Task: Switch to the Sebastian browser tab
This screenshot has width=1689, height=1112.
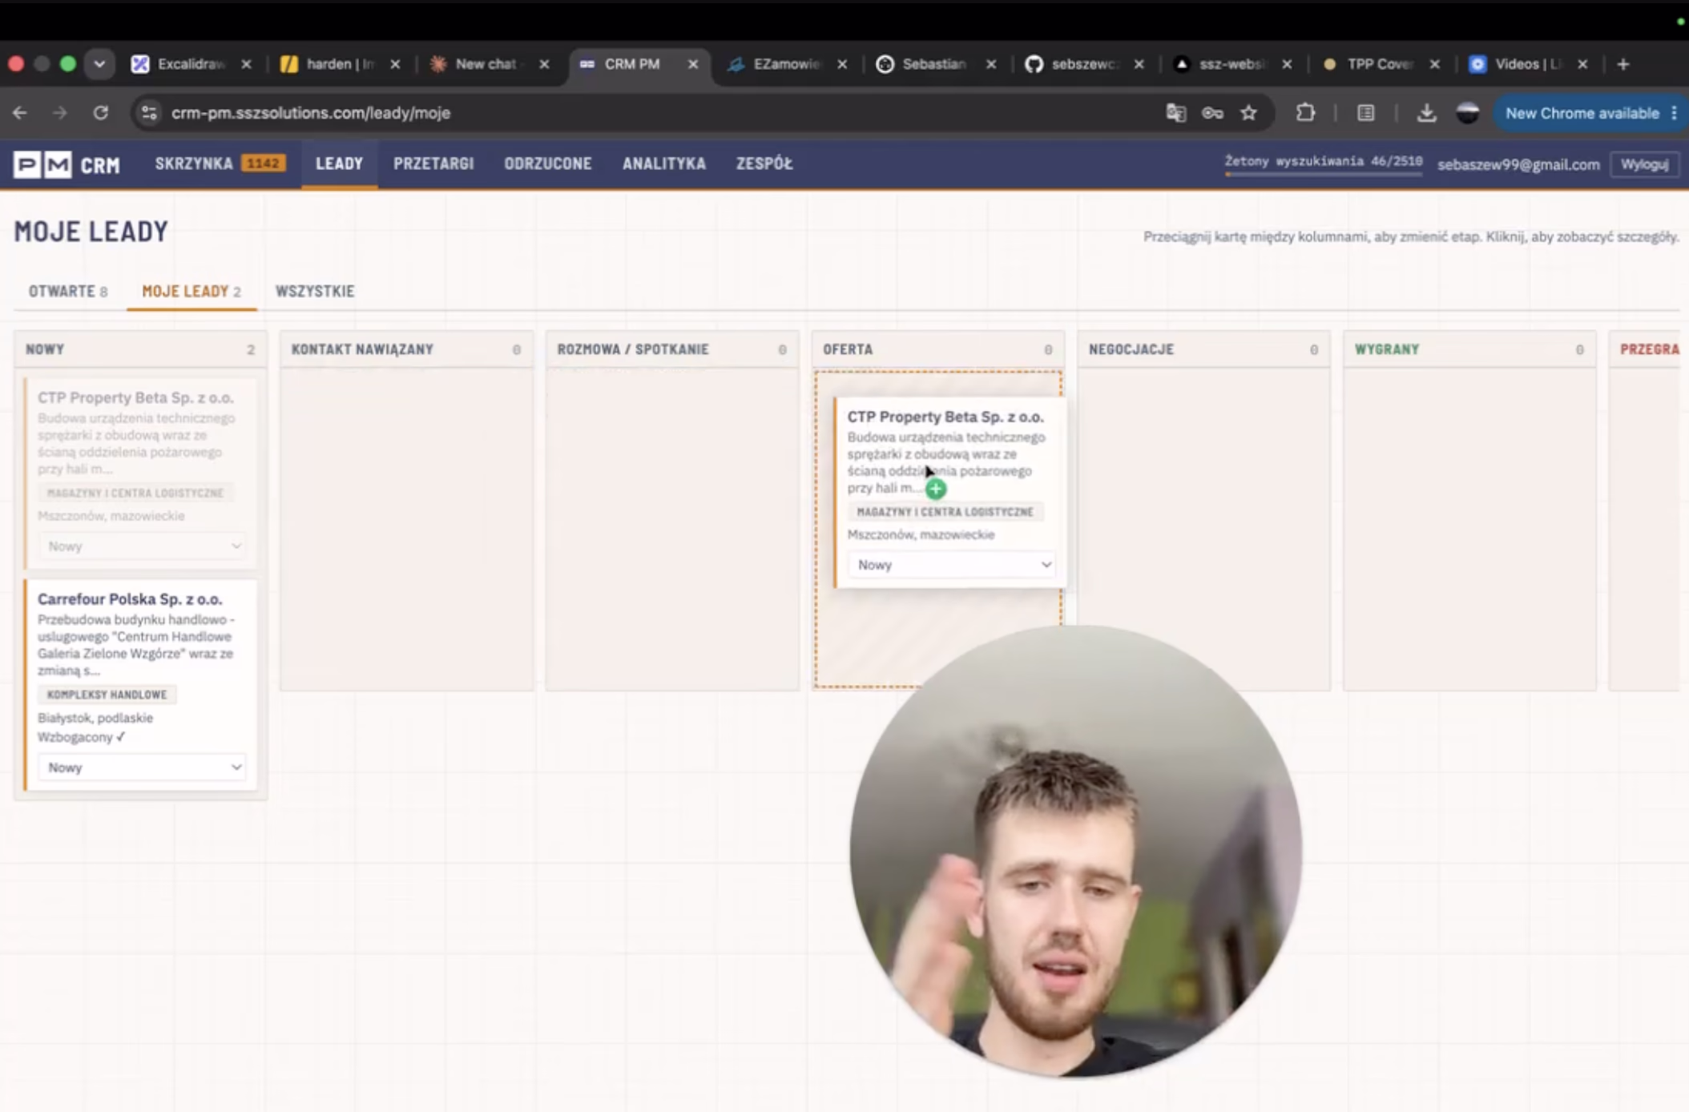Action: pyautogui.click(x=934, y=64)
